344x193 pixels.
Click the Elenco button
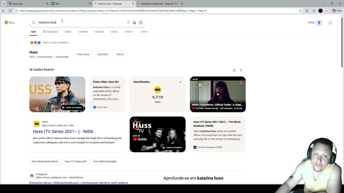click(x=120, y=54)
